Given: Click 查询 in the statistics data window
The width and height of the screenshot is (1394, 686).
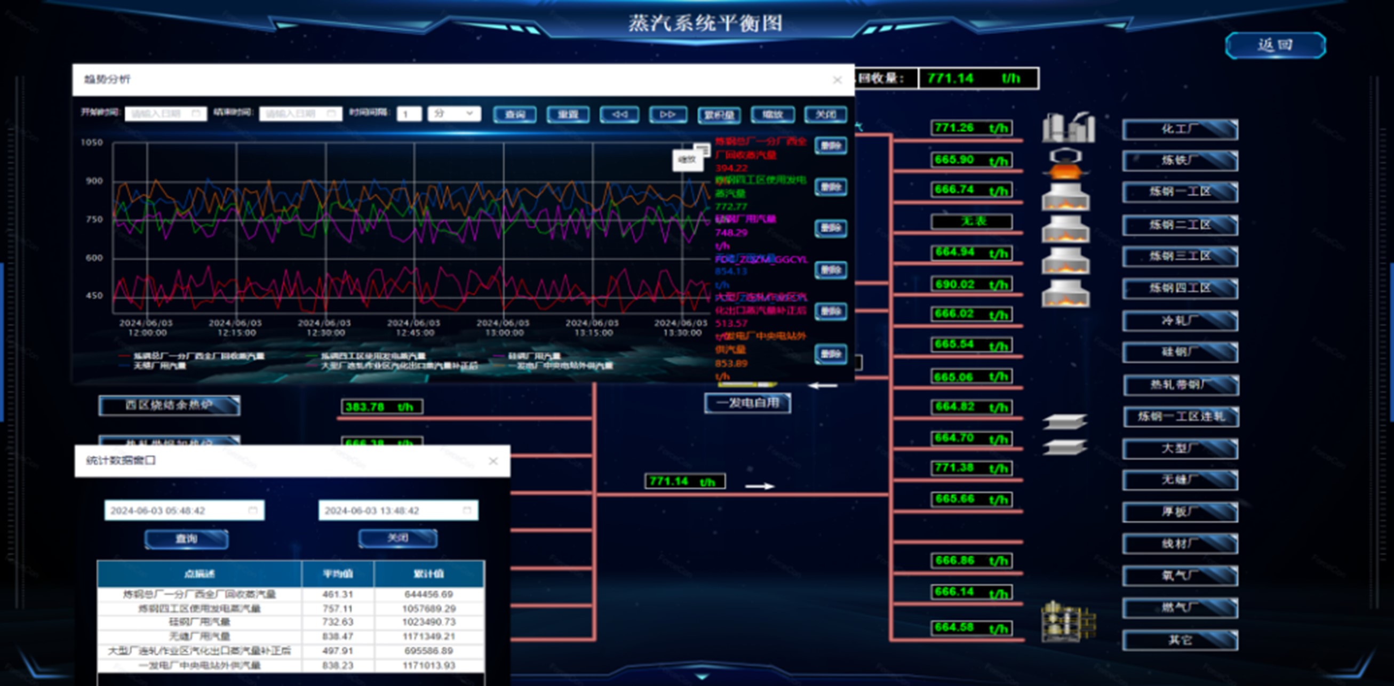Looking at the screenshot, I should pos(186,539).
